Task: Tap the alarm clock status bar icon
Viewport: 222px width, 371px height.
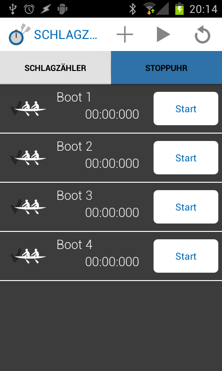Action: (x=29, y=9)
